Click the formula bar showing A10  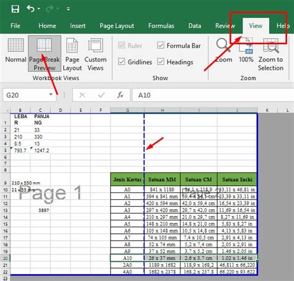[213, 95]
